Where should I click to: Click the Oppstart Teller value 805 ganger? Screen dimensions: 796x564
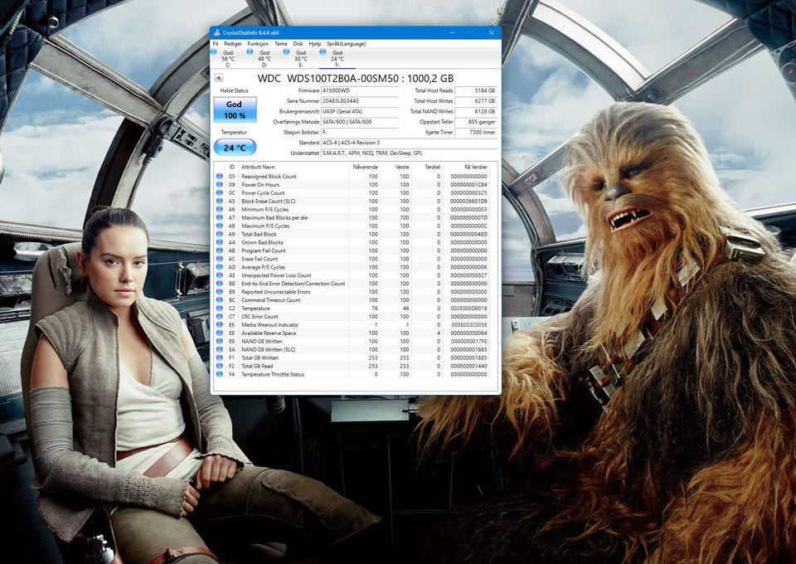pos(476,122)
